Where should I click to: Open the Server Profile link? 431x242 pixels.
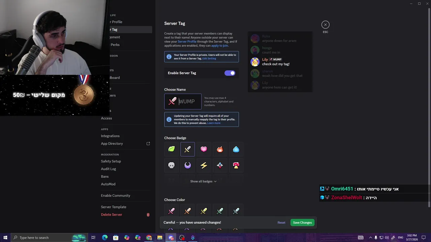[x=187, y=41]
